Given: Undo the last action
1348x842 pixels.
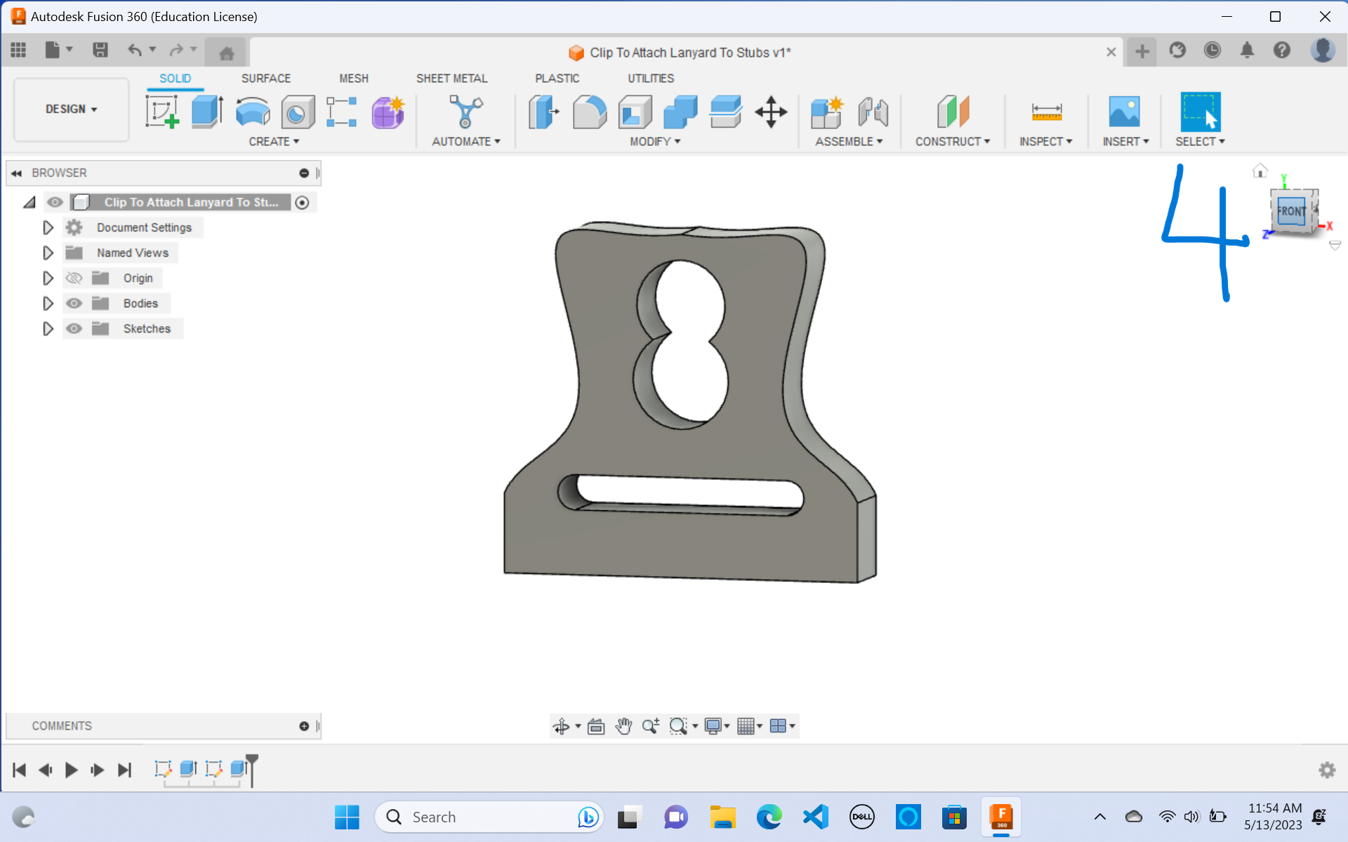Looking at the screenshot, I should pyautogui.click(x=133, y=50).
